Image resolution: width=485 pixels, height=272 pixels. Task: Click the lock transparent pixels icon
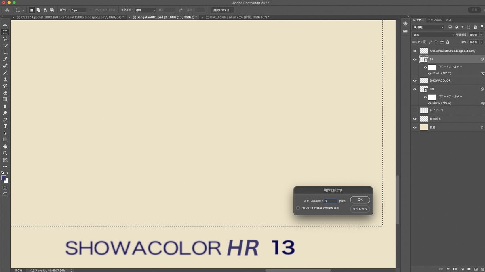(425, 42)
